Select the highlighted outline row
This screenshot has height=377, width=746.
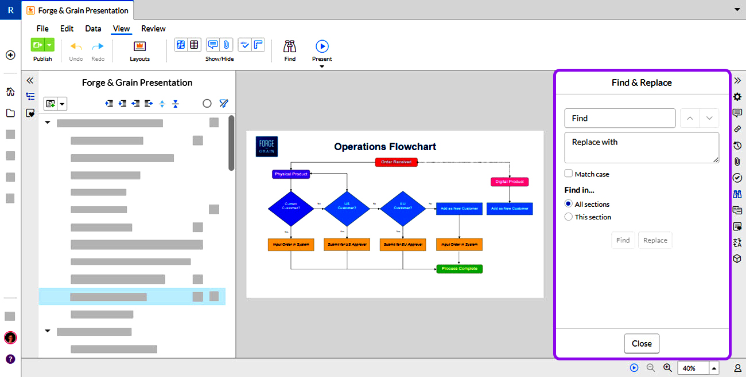132,296
